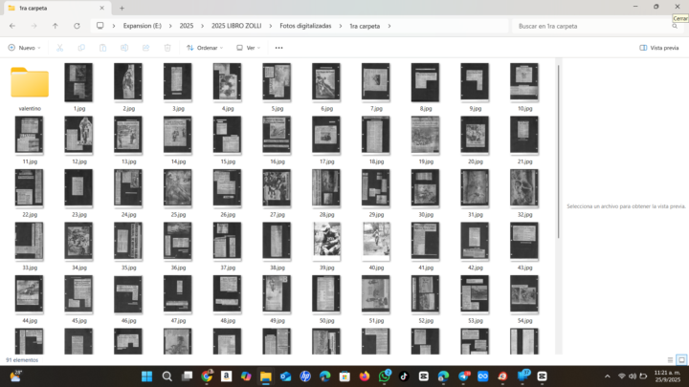Select 2025 in the breadcrumb path

187,26
